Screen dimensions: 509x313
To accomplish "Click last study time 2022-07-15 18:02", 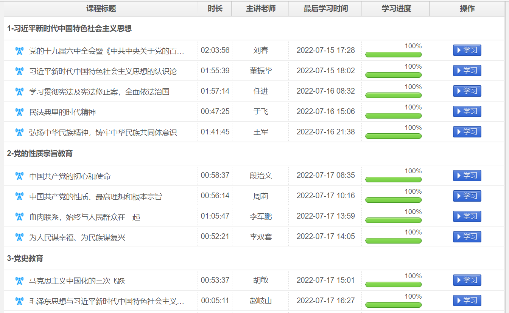I will (325, 71).
